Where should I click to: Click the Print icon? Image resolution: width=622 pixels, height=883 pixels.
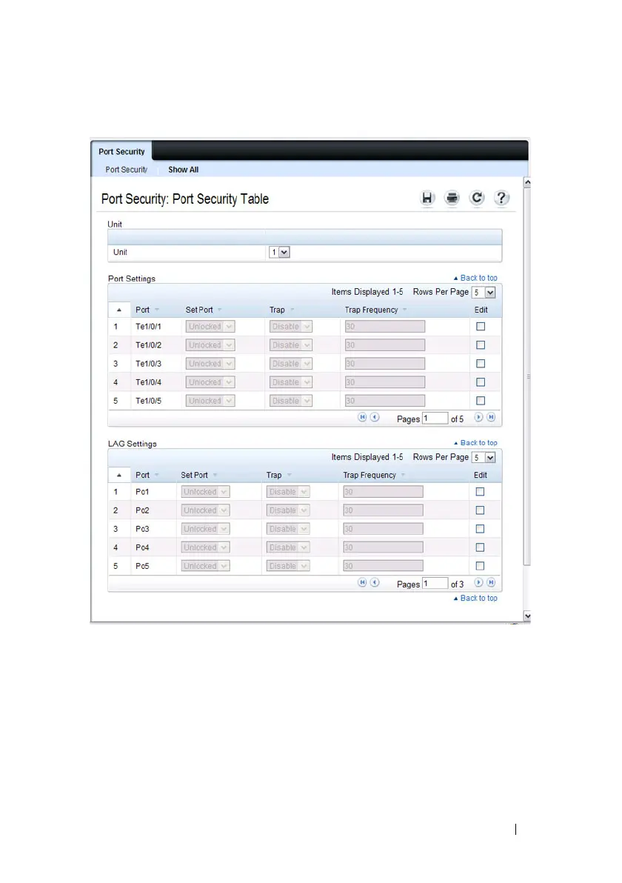452,198
